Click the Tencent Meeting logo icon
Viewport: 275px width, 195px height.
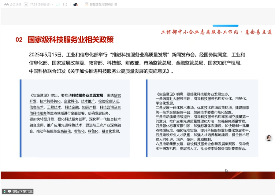click(x=6, y=4)
